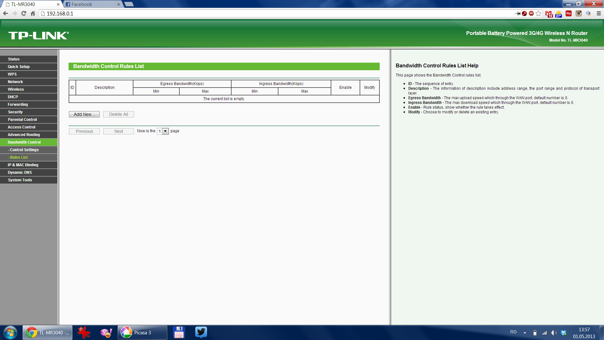
Task: Switch to Picasa 3 in the taskbar
Action: tap(143, 332)
